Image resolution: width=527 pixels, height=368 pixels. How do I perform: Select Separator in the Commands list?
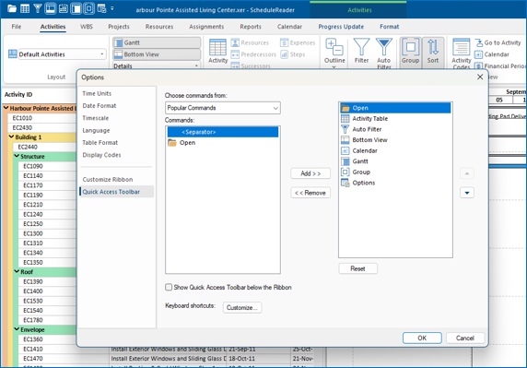coord(223,132)
